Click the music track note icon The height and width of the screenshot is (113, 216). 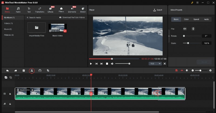pyautogui.click(x=5, y=104)
